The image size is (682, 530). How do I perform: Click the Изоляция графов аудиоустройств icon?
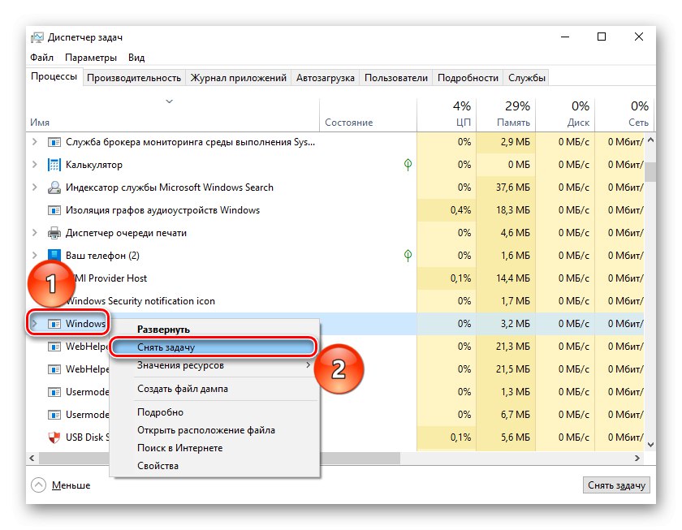(x=54, y=210)
